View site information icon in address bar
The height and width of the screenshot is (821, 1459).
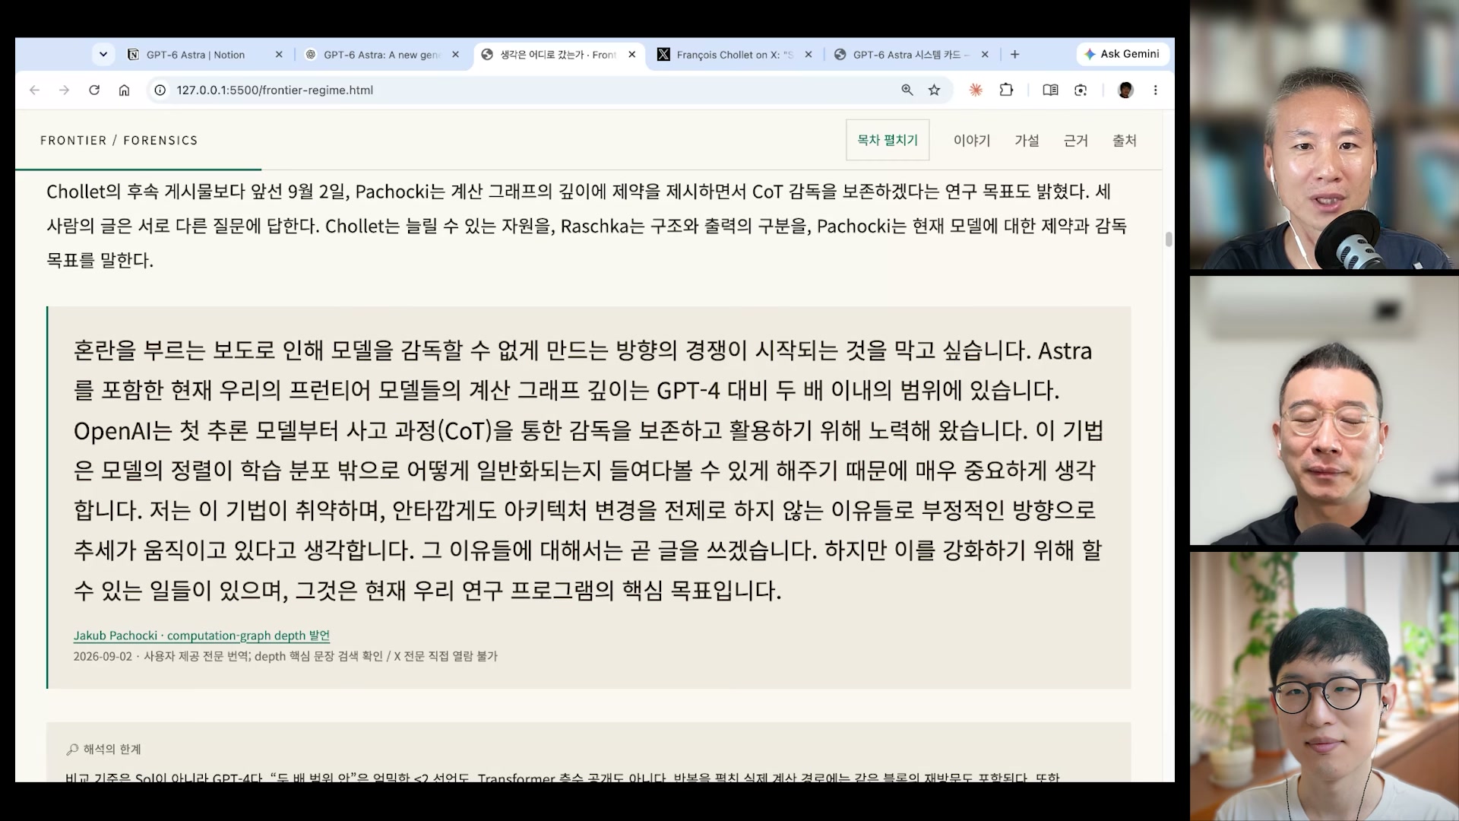click(160, 90)
